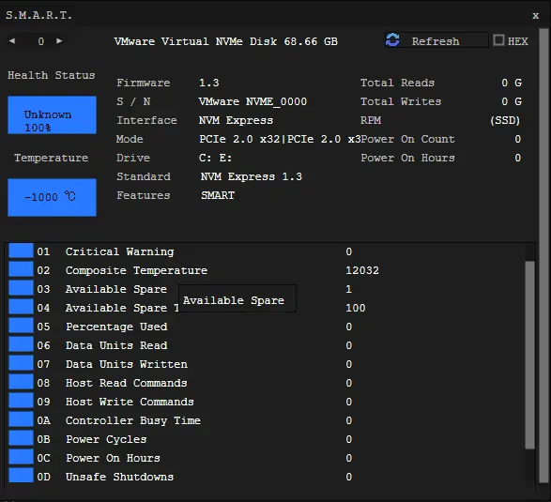Select the Host Read Commands row
This screenshot has height=502, width=551.
coord(266,383)
